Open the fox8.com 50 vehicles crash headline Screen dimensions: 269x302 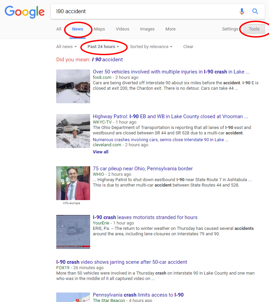[x=171, y=72]
